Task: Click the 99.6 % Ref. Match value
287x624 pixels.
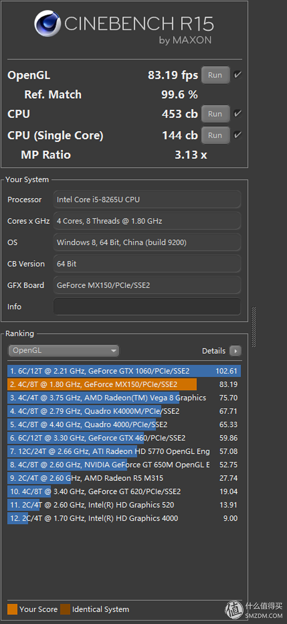Action: coord(179,94)
